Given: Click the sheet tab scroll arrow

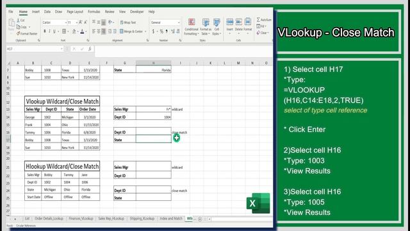Looking at the screenshot, I should (x=15, y=219).
